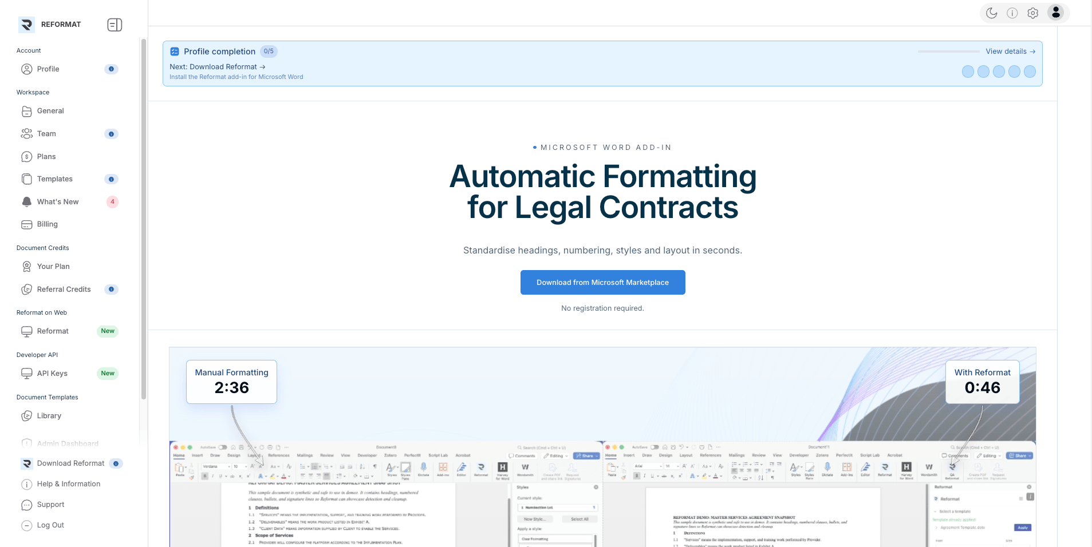Toggle dark mode with the moon icon
This screenshot has width=1092, height=547.
(x=992, y=13)
